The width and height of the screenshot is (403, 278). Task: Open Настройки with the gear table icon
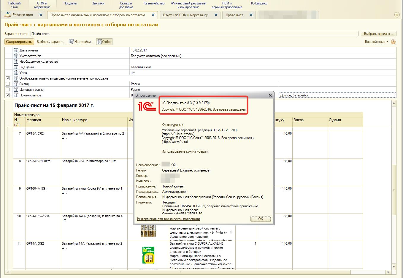81,42
